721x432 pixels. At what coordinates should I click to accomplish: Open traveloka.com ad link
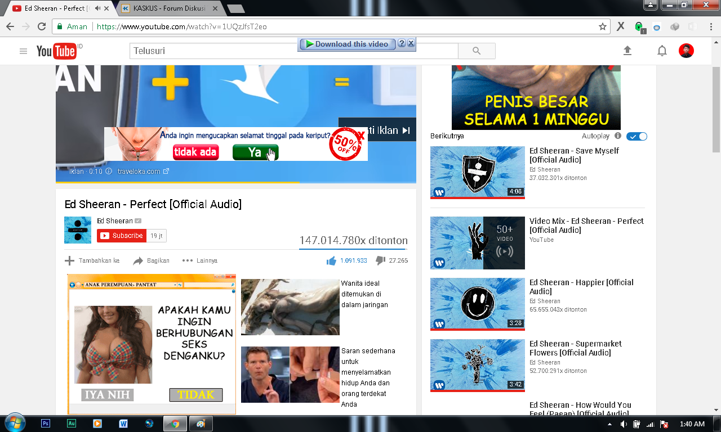point(143,171)
